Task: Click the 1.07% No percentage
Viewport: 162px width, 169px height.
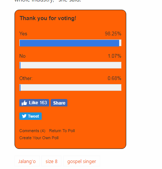Action: (x=114, y=56)
